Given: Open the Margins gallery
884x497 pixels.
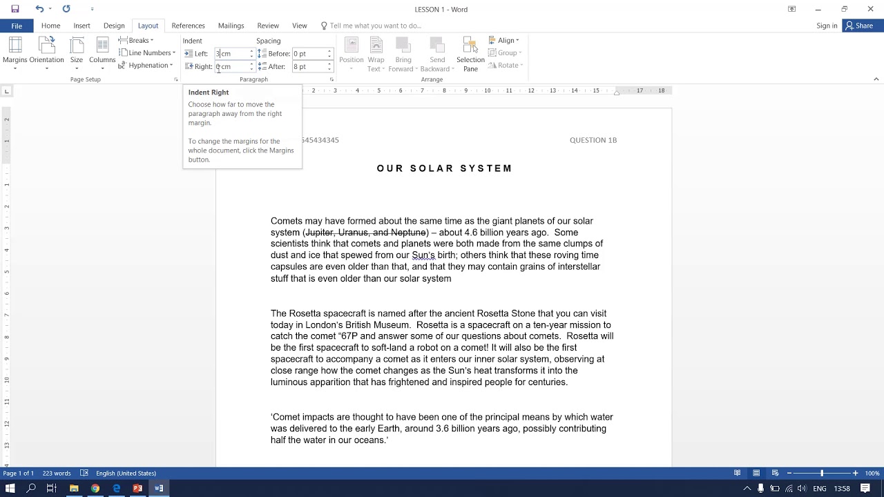Looking at the screenshot, I should [15, 54].
